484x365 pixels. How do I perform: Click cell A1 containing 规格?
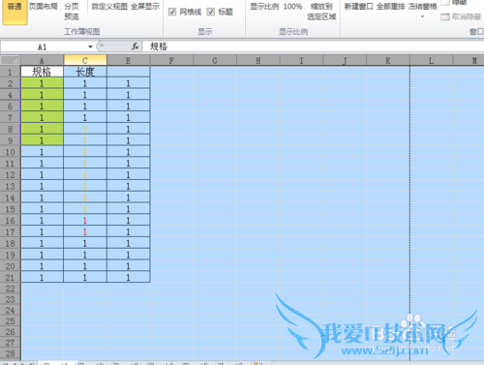tap(42, 72)
